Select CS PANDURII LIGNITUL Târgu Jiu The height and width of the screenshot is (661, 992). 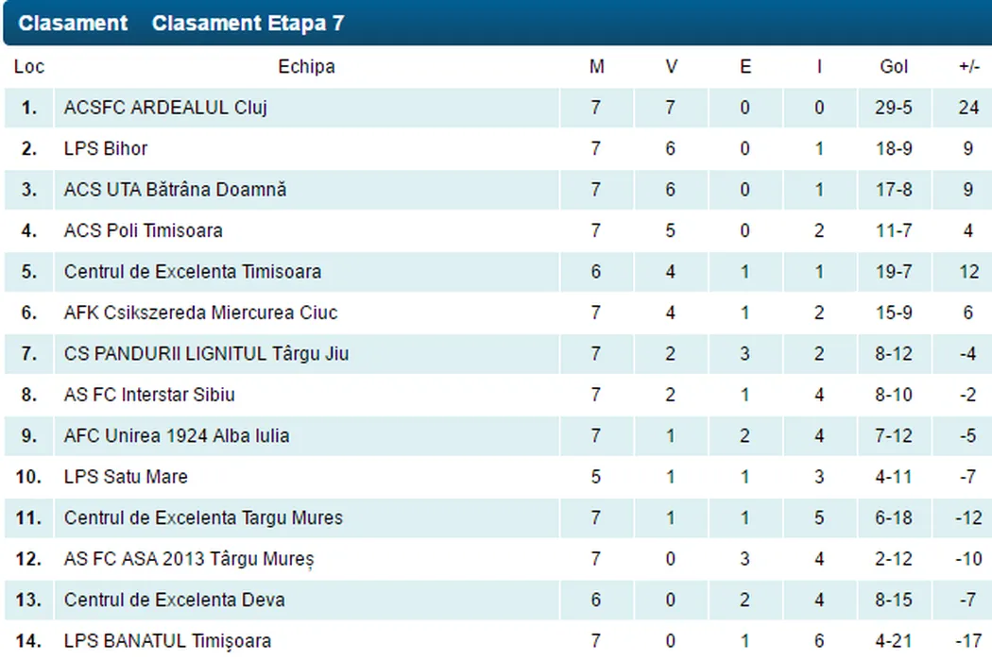206,354
